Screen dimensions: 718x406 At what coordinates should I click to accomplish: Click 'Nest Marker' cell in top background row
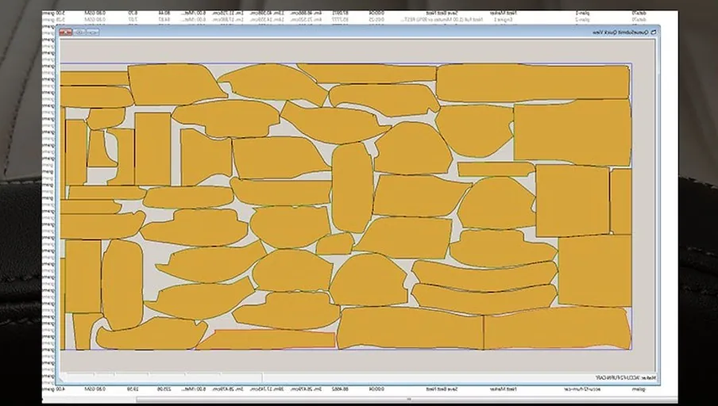503,13
